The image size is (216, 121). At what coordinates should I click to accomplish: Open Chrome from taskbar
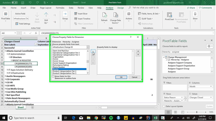tap(96, 118)
